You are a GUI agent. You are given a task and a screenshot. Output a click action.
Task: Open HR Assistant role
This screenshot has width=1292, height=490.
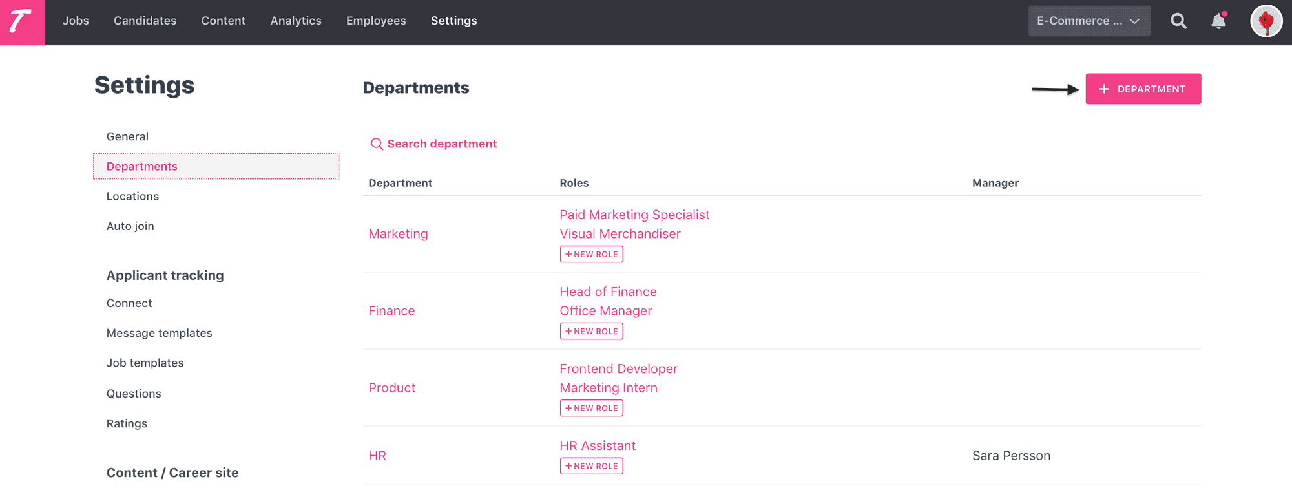click(x=598, y=445)
